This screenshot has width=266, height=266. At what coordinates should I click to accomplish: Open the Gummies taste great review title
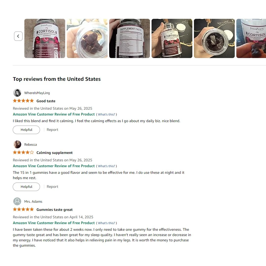point(55,210)
